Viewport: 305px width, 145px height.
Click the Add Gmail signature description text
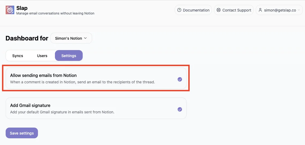tap(62, 112)
